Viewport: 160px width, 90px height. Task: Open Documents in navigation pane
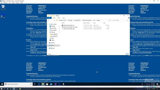(x=54, y=30)
